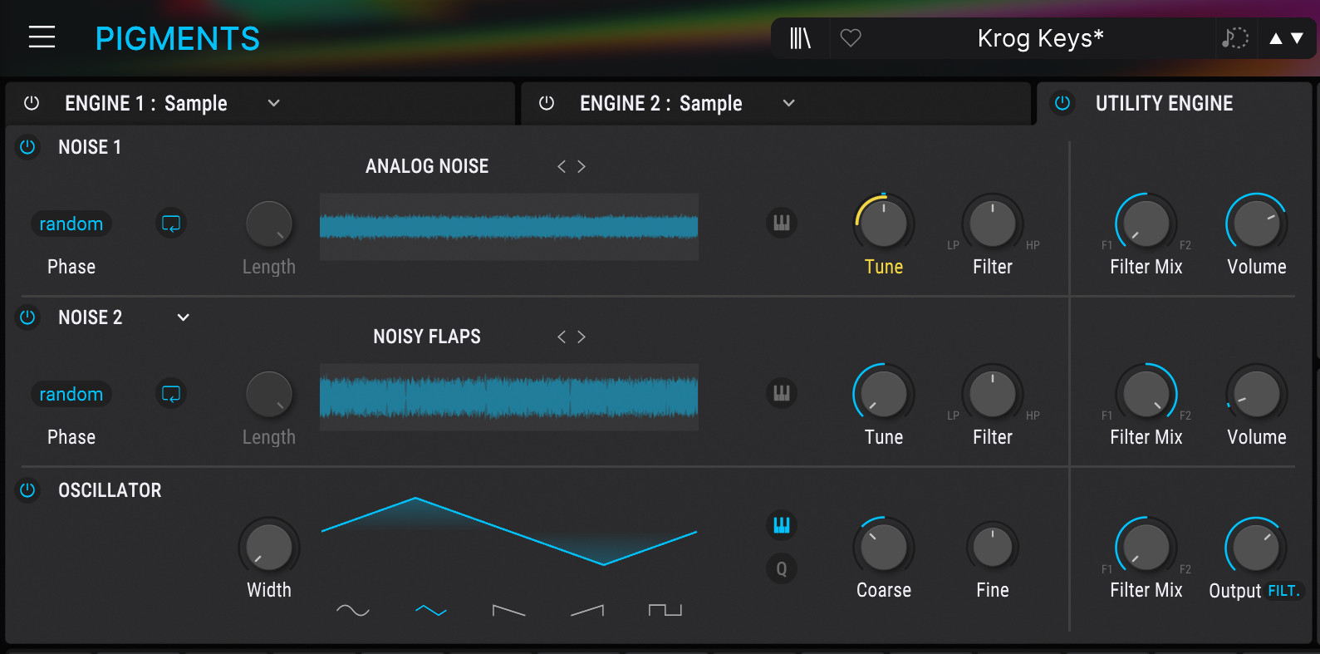Select next sample for Noisy Flaps

581,337
